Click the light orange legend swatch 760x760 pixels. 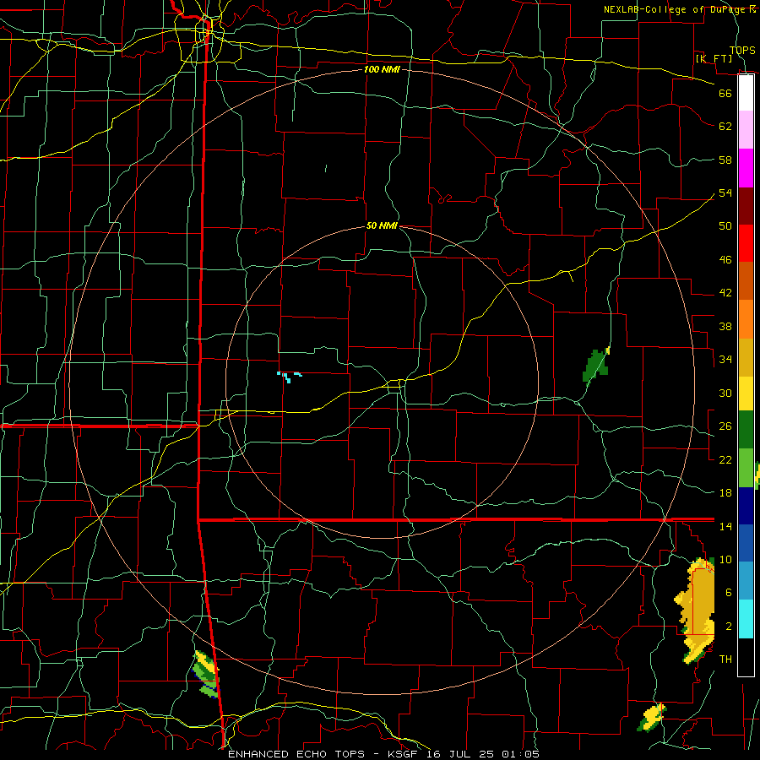pos(746,319)
